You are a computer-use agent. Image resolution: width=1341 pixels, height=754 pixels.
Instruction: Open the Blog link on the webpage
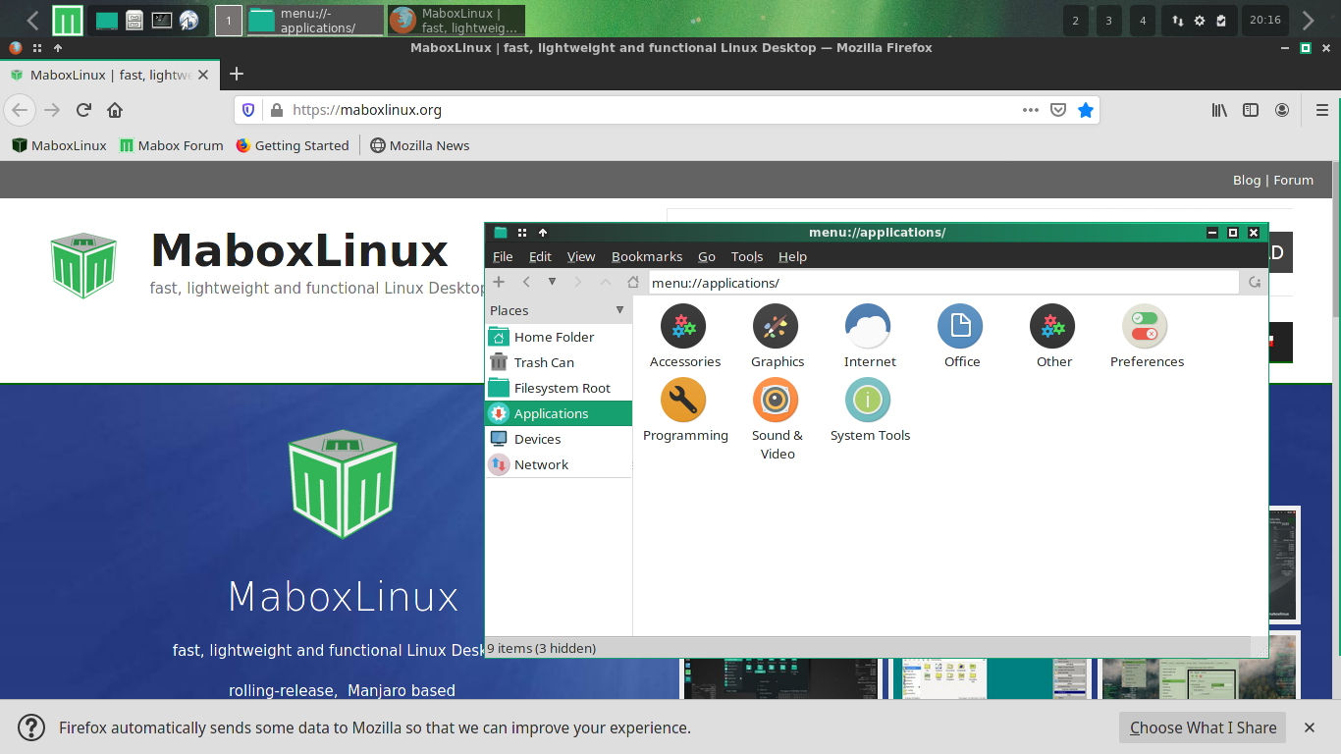point(1247,180)
